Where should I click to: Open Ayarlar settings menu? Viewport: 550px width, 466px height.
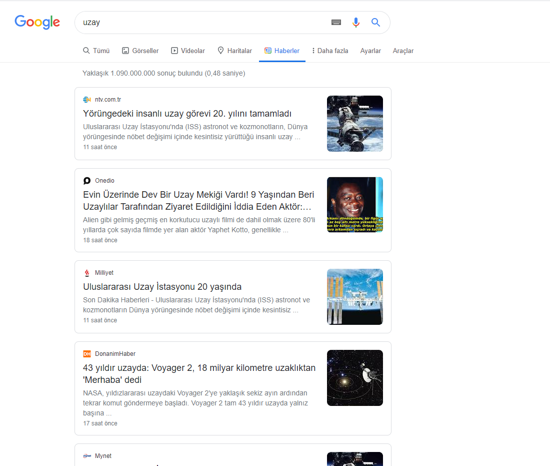pyautogui.click(x=370, y=51)
